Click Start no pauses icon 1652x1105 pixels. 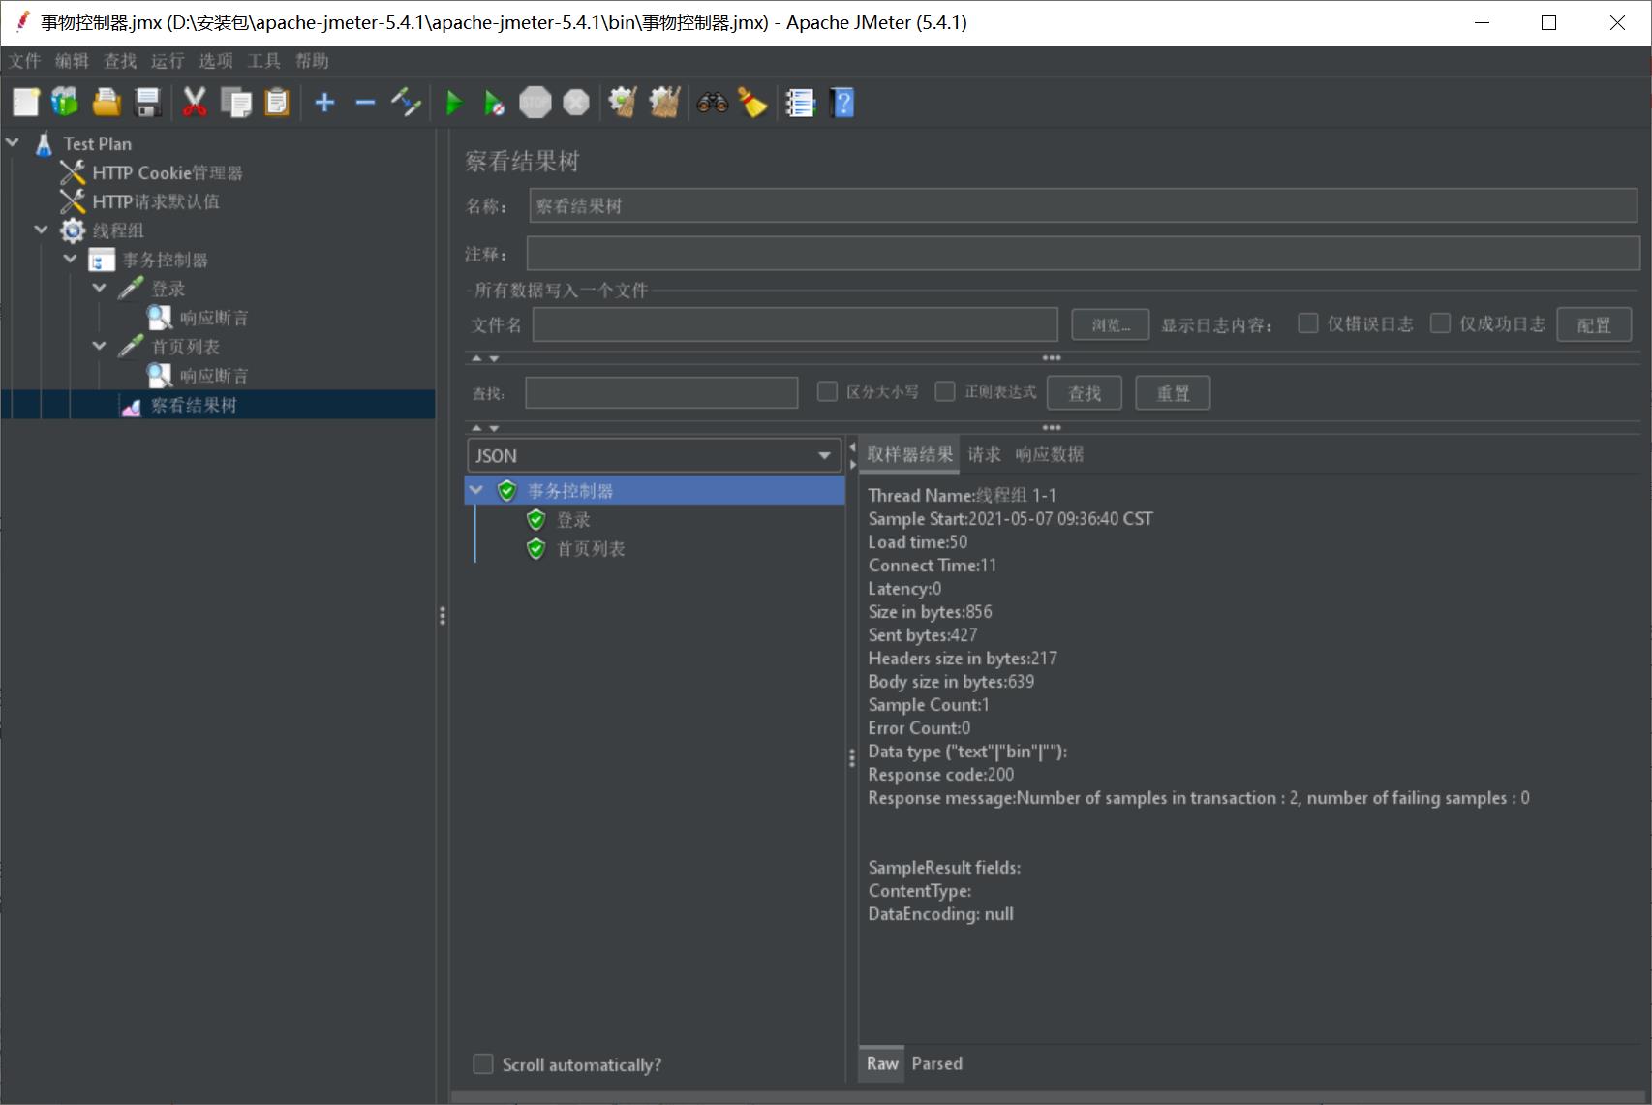coord(494,102)
